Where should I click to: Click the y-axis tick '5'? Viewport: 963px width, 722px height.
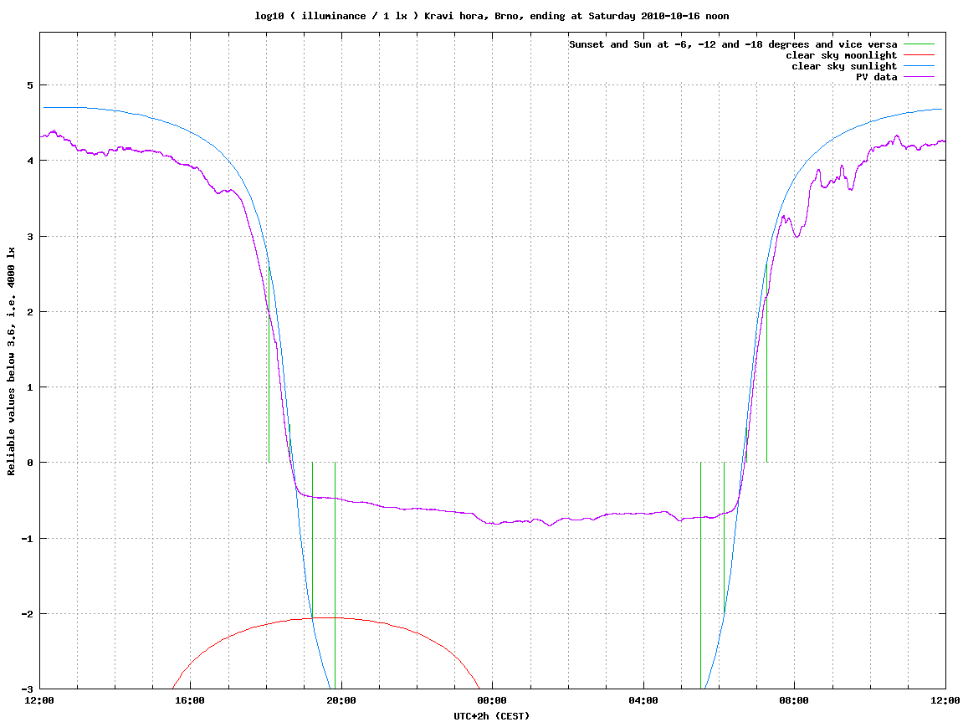click(x=29, y=85)
